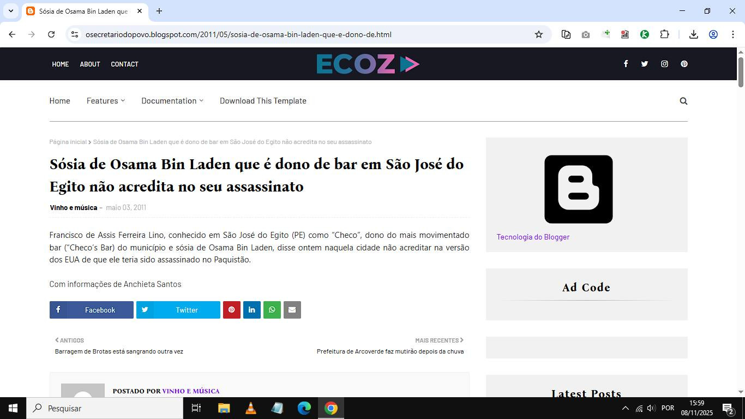Open the Instagram icon in header

click(x=664, y=64)
